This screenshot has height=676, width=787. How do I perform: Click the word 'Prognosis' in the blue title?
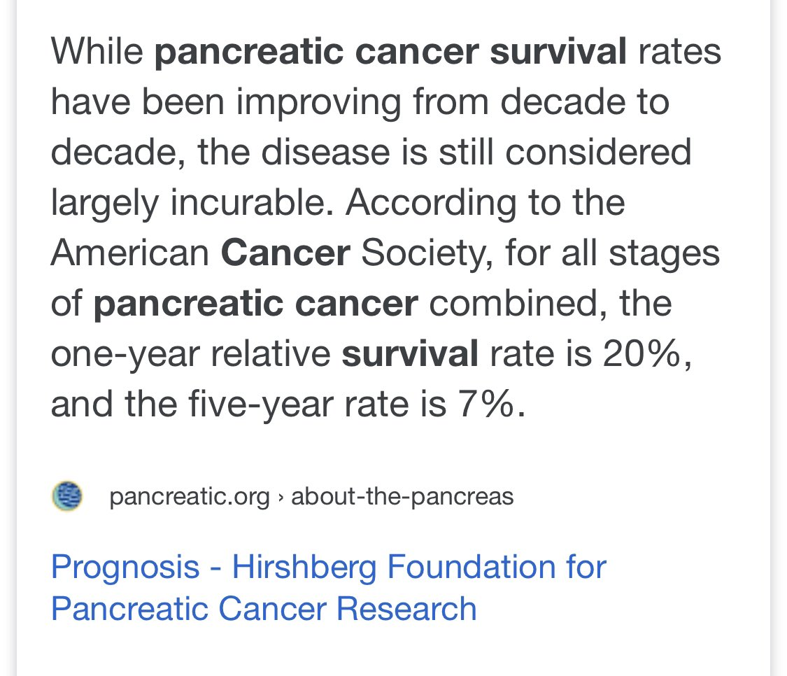[x=125, y=568]
